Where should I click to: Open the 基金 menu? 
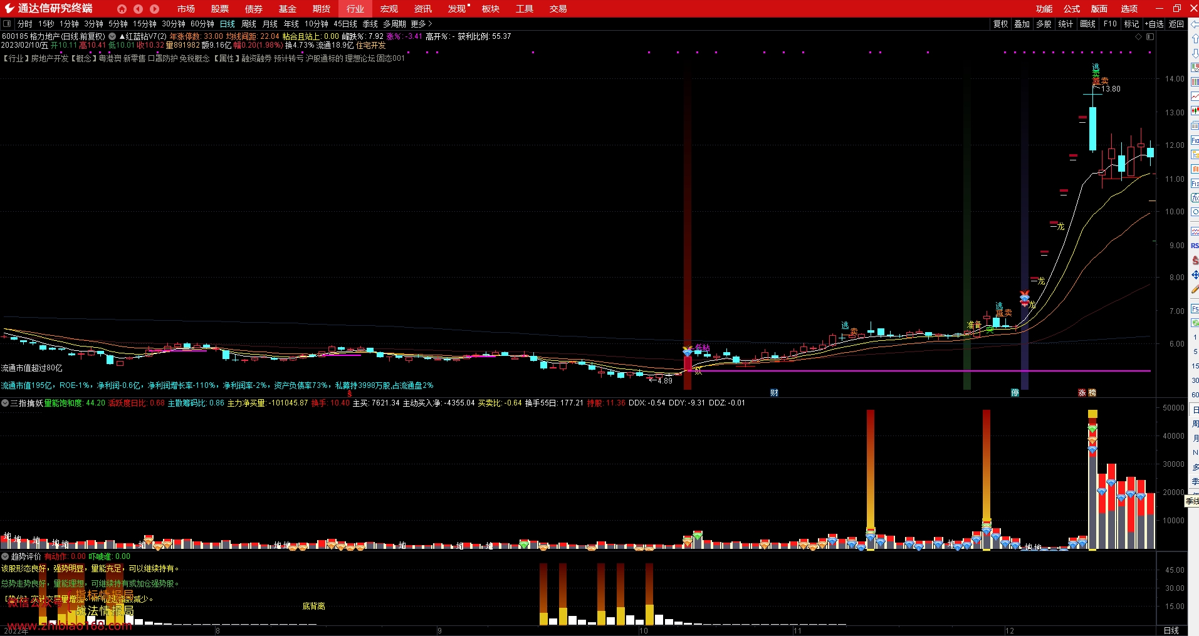click(288, 9)
